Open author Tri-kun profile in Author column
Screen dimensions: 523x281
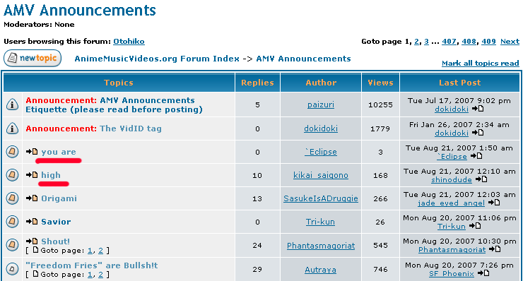pyautogui.click(x=320, y=222)
